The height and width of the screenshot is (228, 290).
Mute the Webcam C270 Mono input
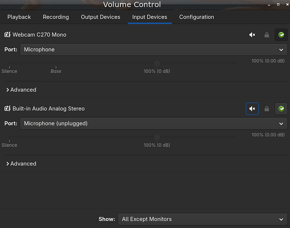pos(252,35)
